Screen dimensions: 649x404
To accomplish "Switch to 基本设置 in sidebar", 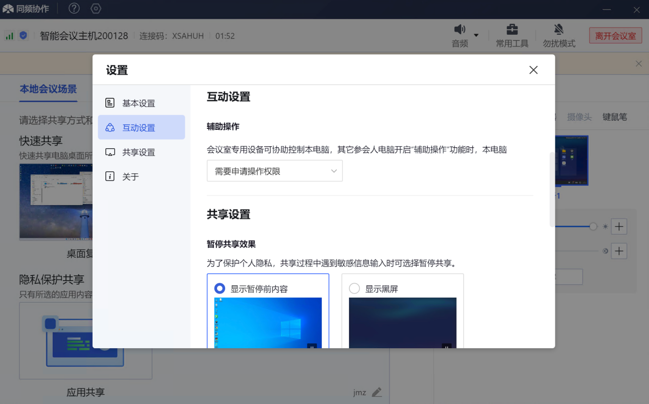I will pyautogui.click(x=138, y=103).
